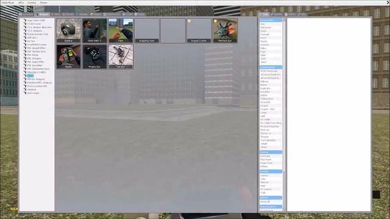The height and width of the screenshot is (219, 390).
Task: Open M9K Specialties category
Action: coord(35,65)
